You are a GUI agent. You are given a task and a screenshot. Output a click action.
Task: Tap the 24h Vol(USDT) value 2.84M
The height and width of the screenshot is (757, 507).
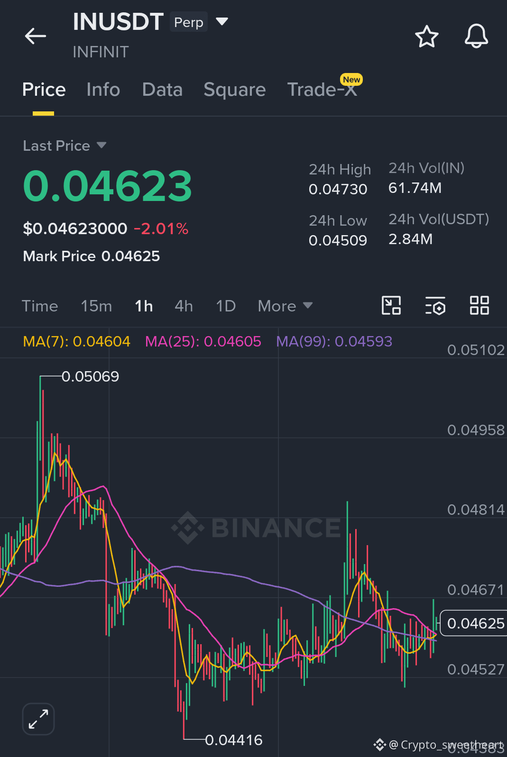pos(410,239)
